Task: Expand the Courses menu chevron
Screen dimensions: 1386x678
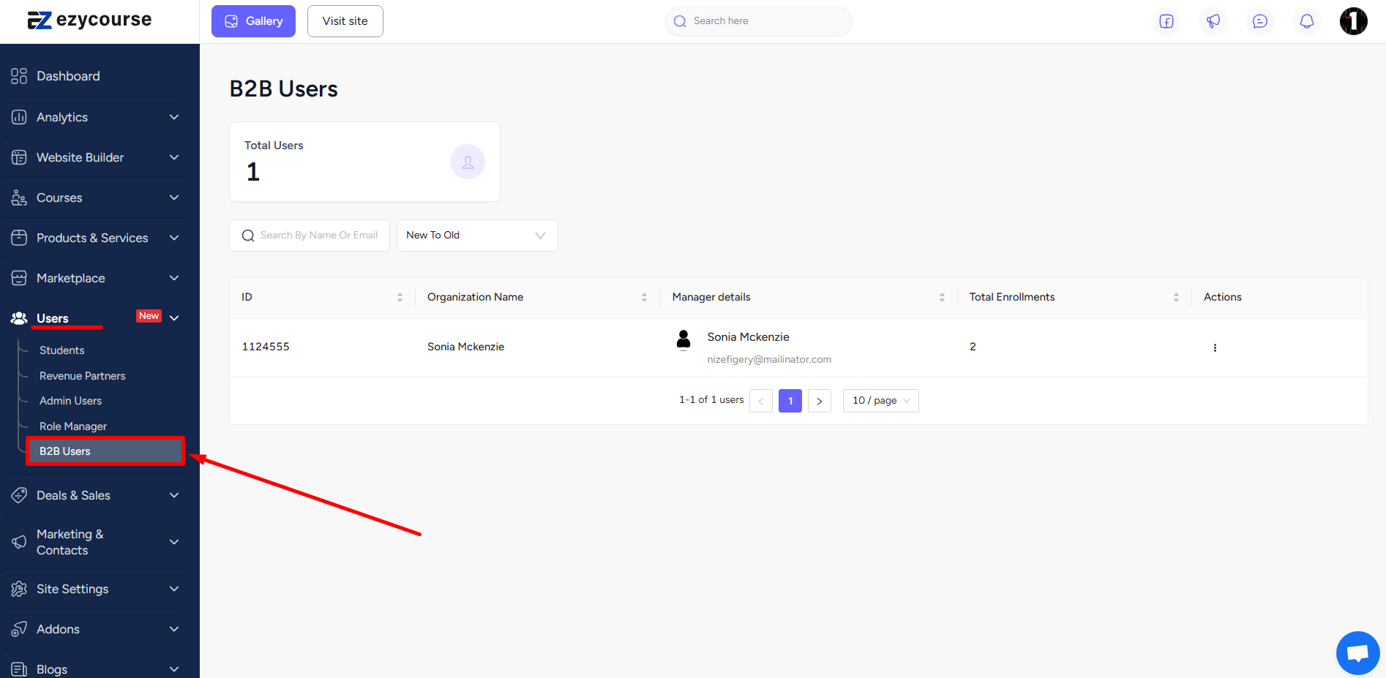Action: pos(174,197)
